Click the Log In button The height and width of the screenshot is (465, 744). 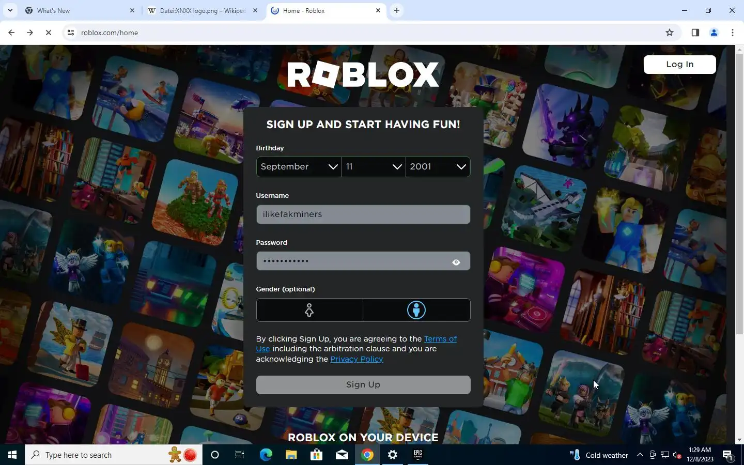point(680,65)
